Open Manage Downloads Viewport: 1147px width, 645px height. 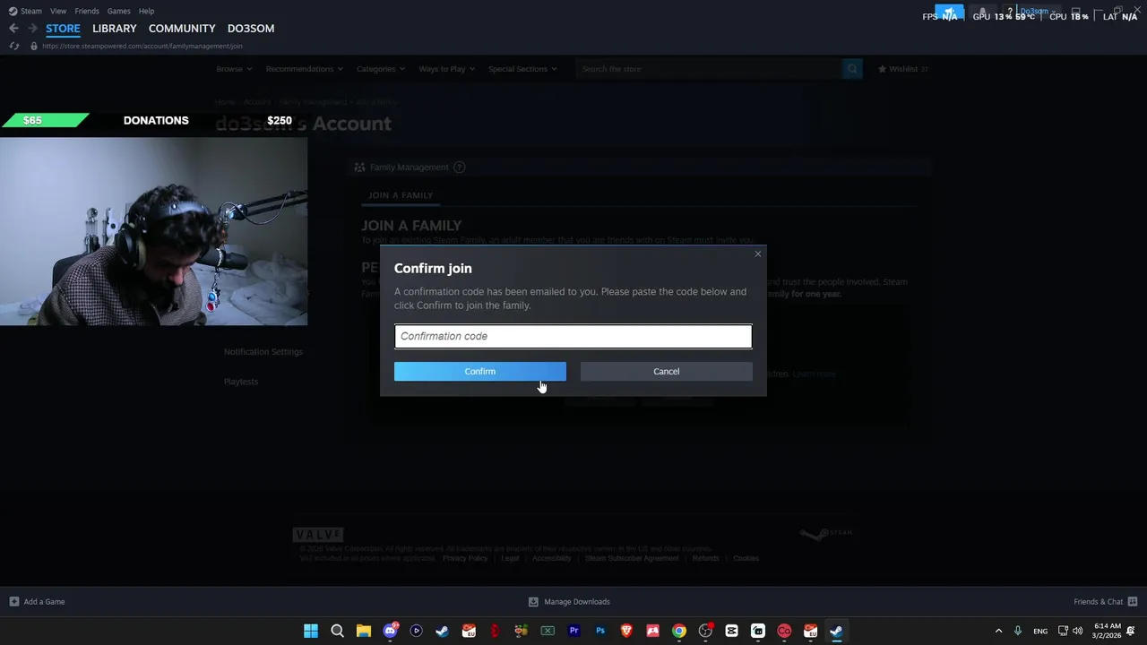pyautogui.click(x=569, y=602)
